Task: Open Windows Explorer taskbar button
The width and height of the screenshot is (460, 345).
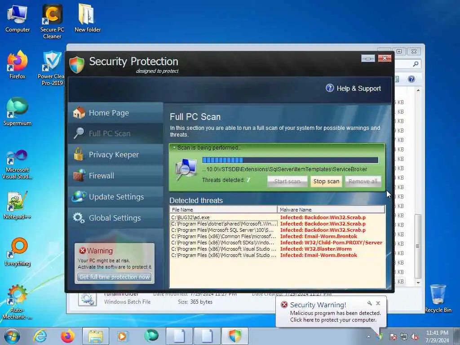Action: [96, 336]
